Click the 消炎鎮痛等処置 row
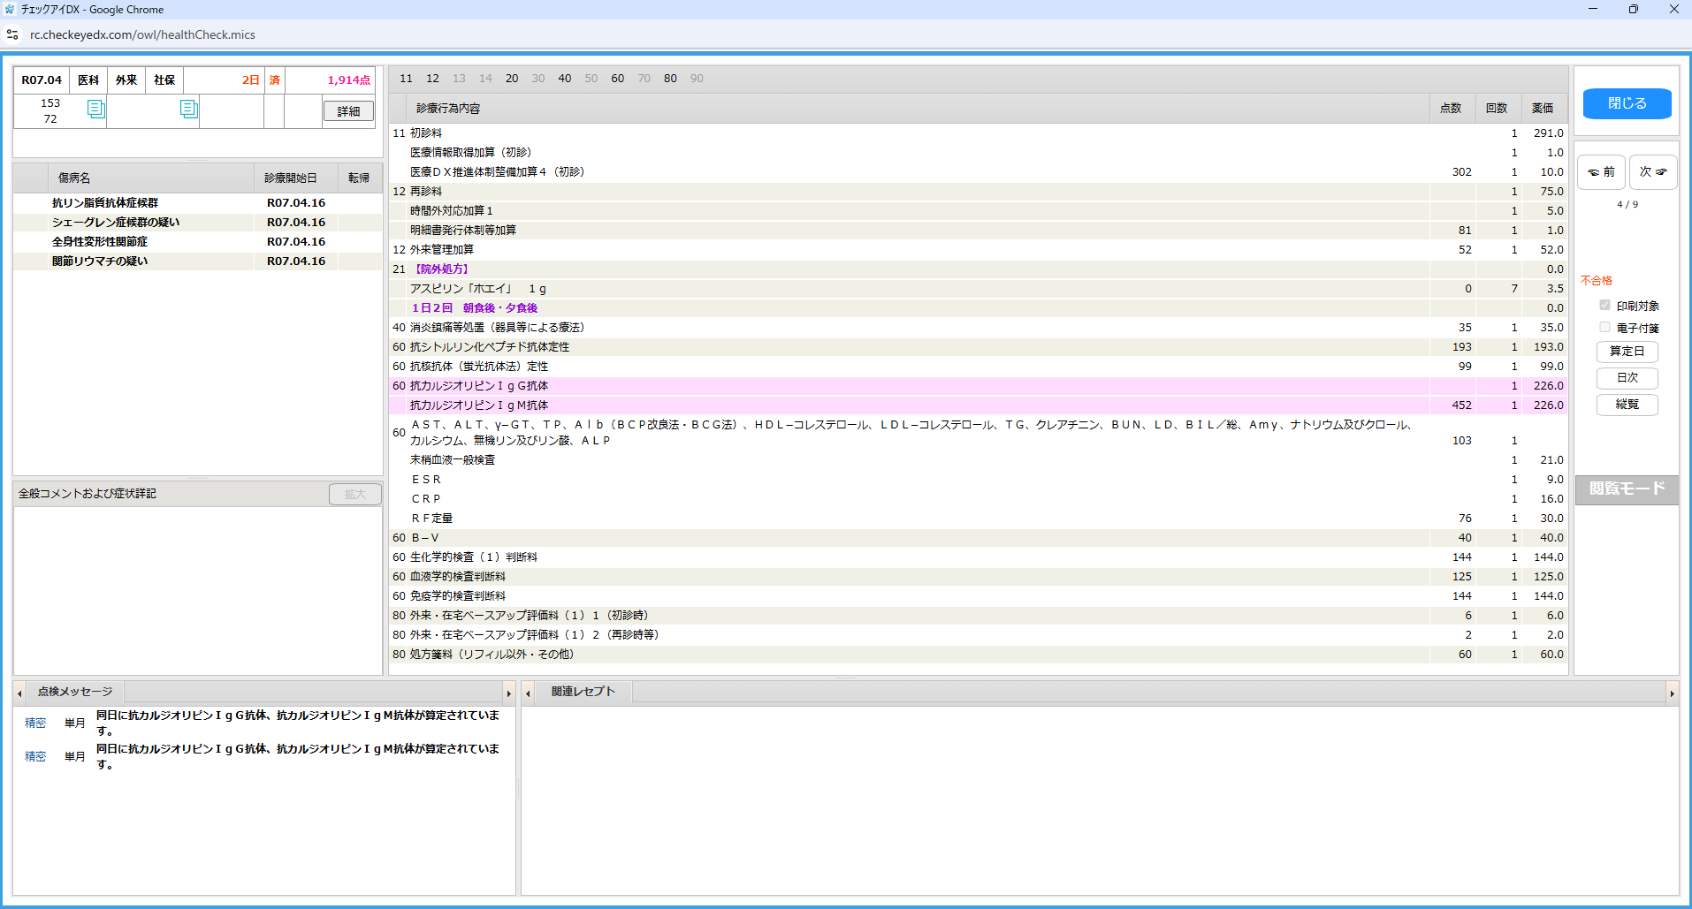1692x909 pixels. coord(979,328)
